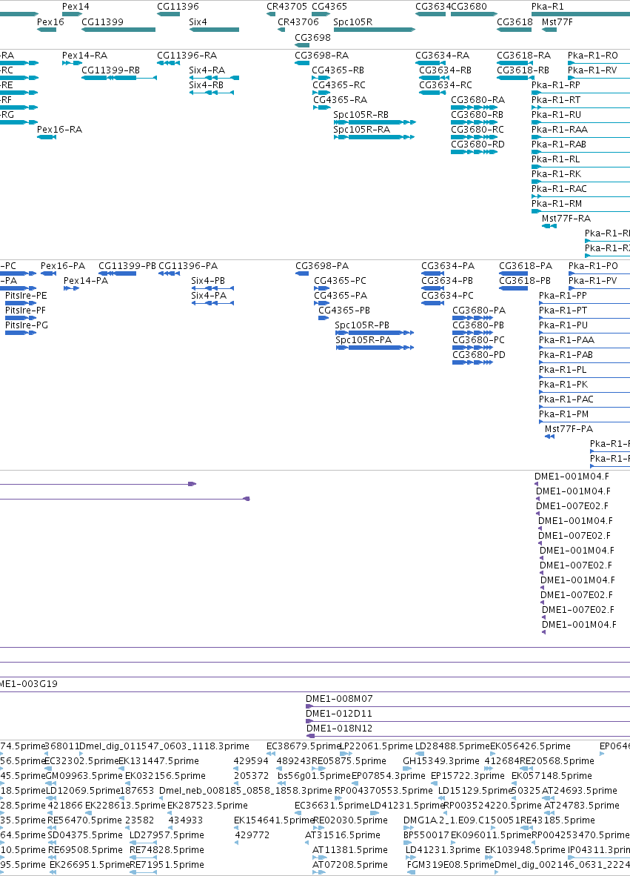
Task: Open the Pitslre-PG protein feature
Action: coord(21,333)
